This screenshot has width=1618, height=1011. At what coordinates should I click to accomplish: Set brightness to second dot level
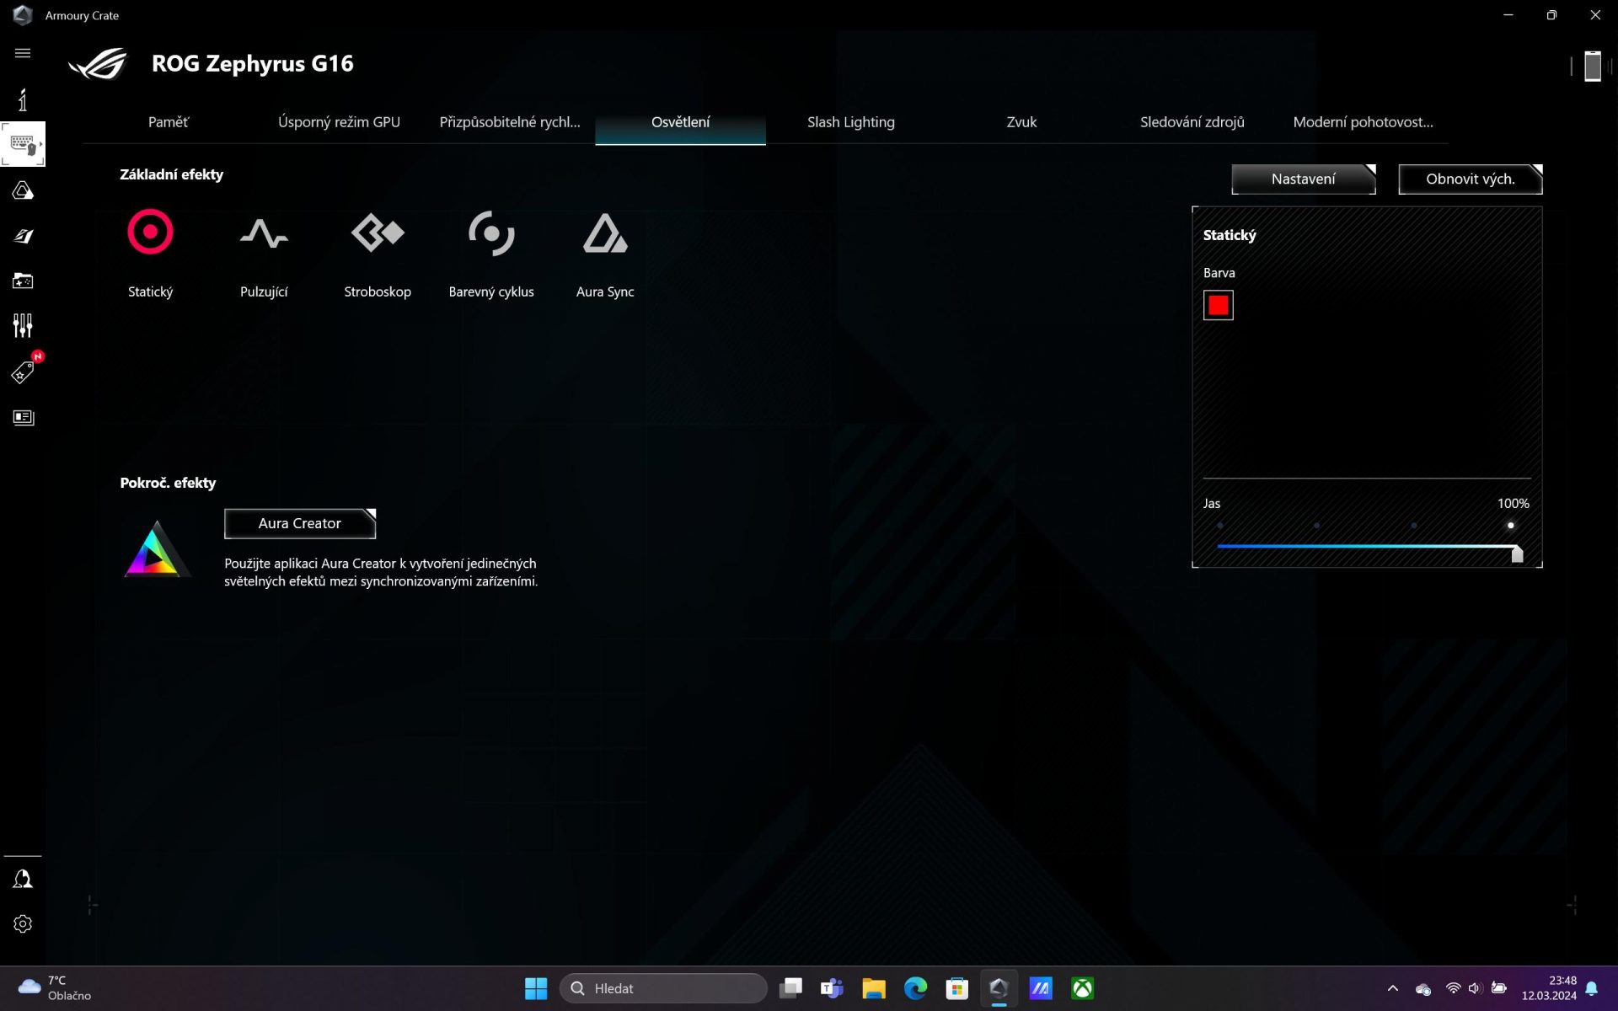[x=1317, y=525]
